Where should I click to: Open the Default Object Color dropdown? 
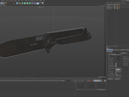(x=118, y=68)
